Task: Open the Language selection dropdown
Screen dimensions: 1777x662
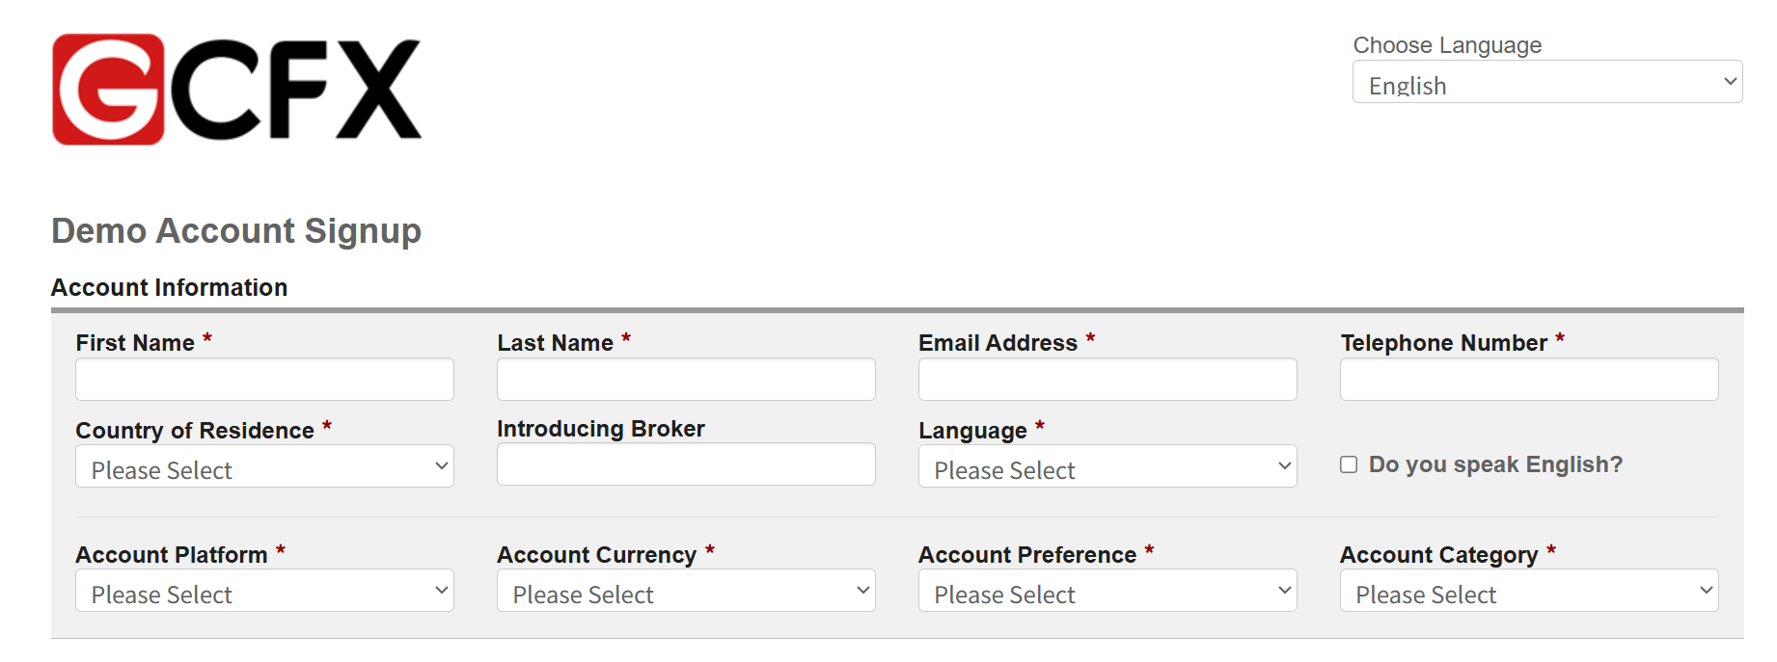Action: (x=1107, y=466)
